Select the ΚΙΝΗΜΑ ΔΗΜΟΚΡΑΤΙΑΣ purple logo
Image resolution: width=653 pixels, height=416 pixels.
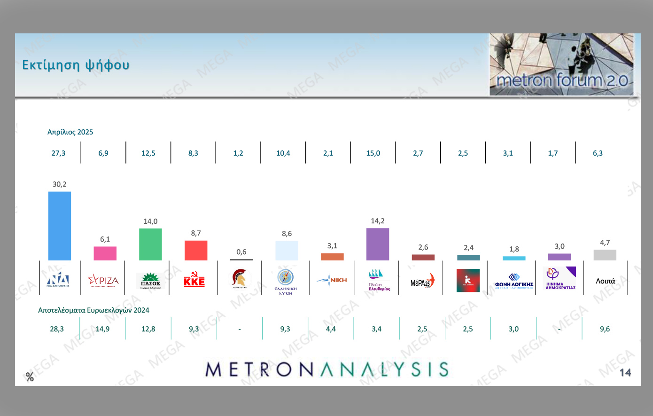coord(560,278)
